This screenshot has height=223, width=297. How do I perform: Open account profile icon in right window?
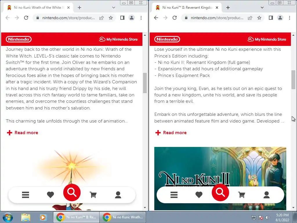[x=267, y=195]
